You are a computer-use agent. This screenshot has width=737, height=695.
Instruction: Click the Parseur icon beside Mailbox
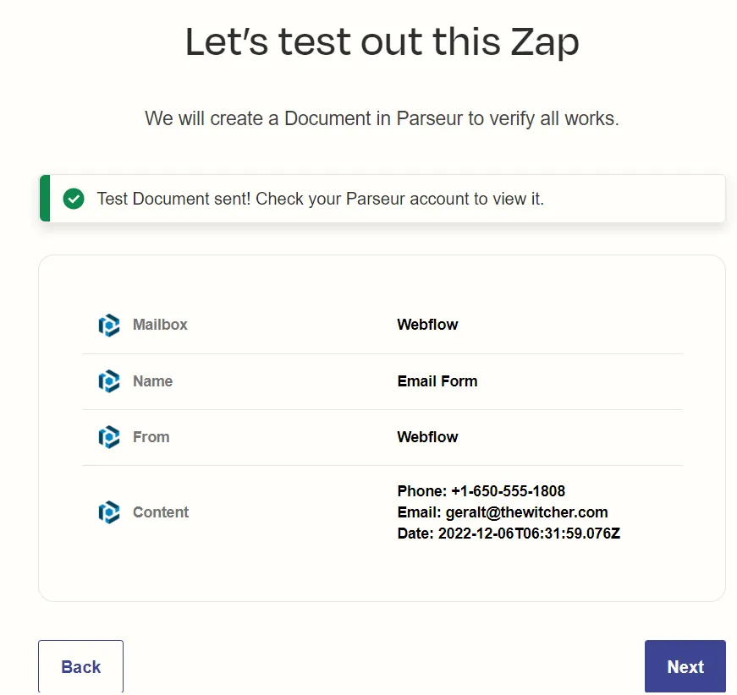point(108,325)
